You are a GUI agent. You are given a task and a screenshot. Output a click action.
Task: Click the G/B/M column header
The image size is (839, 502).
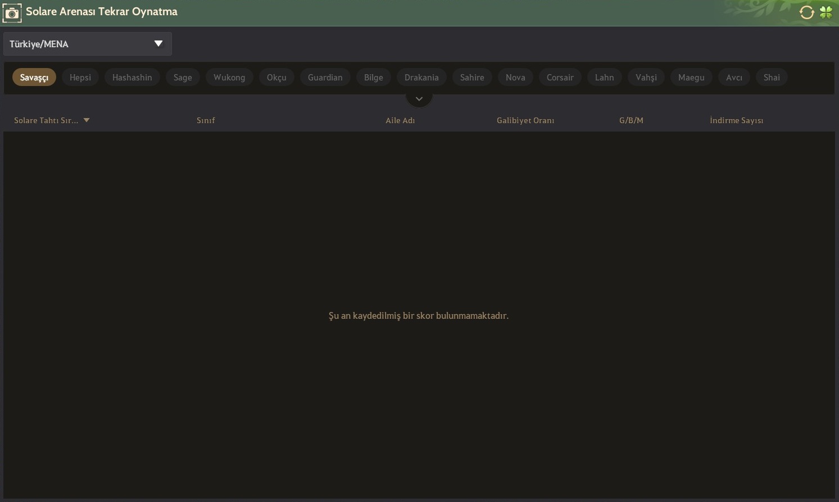point(631,120)
